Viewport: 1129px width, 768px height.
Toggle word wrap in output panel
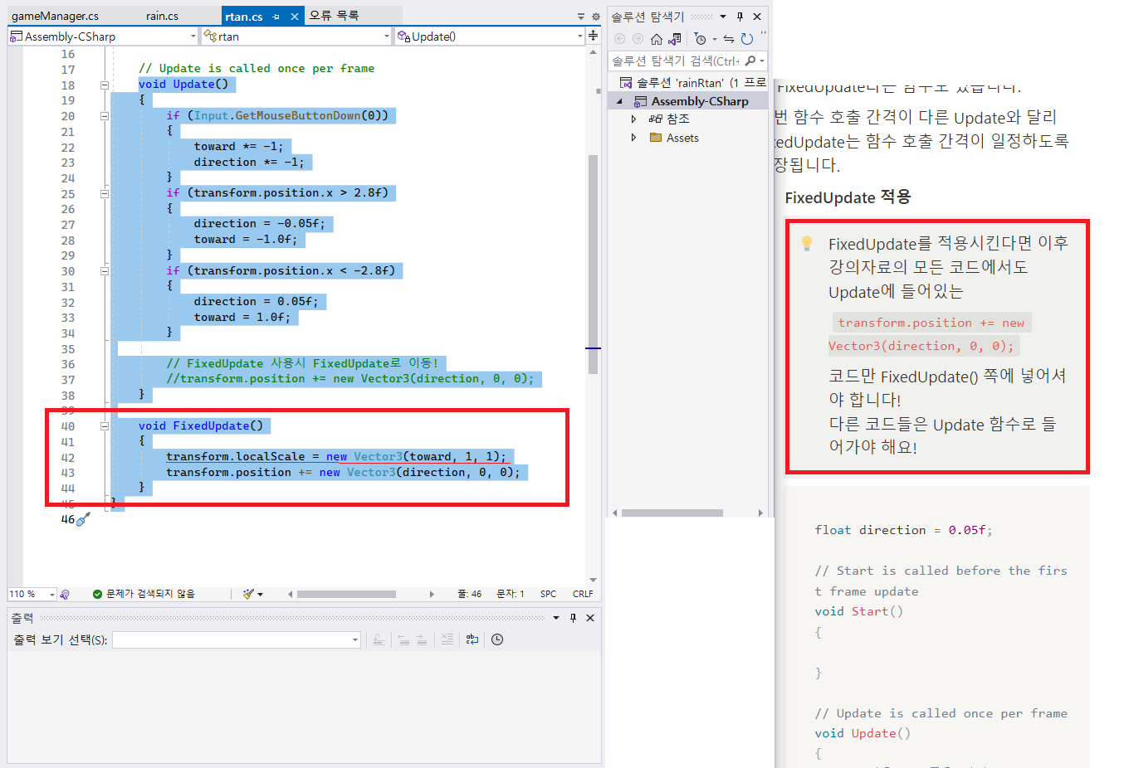point(472,639)
